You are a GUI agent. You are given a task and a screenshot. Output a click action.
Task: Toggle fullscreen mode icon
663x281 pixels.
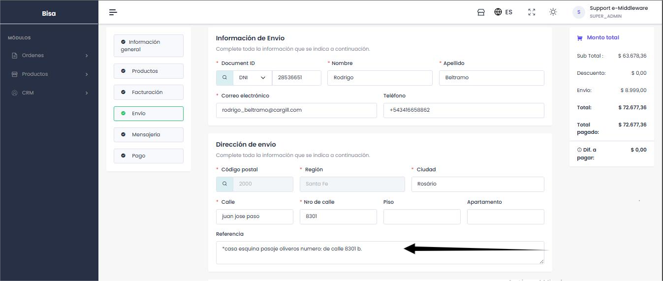tap(532, 12)
